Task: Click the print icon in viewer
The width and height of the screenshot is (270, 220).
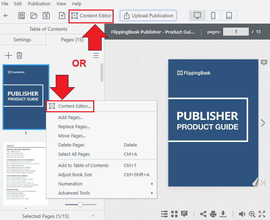Action: [x=213, y=214]
